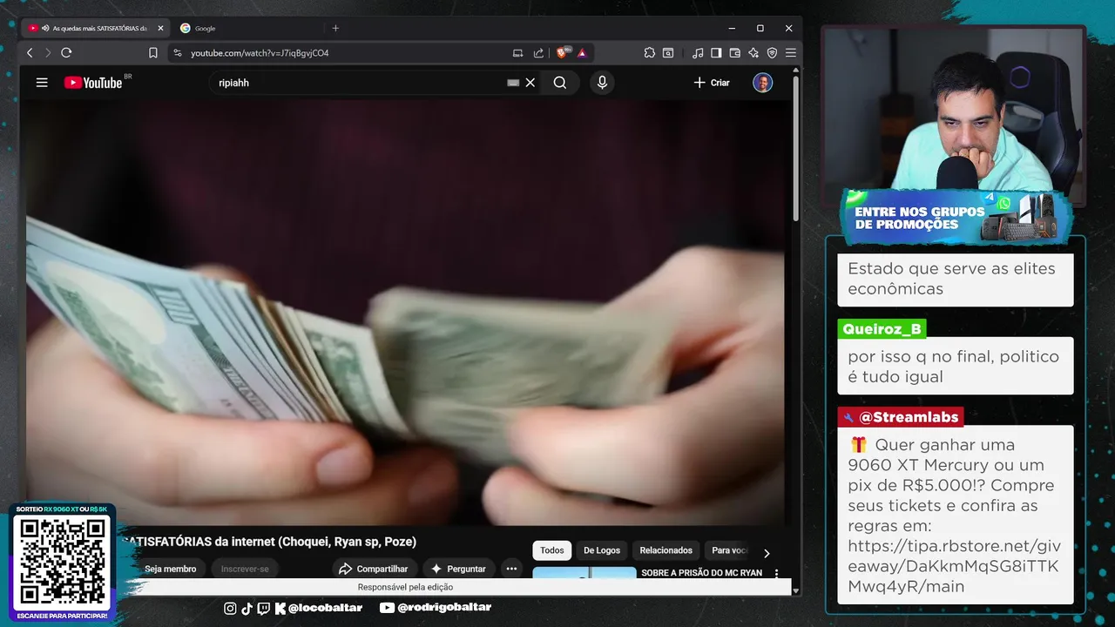Click Compartilhar share button
1115x627 pixels.
tap(373, 569)
